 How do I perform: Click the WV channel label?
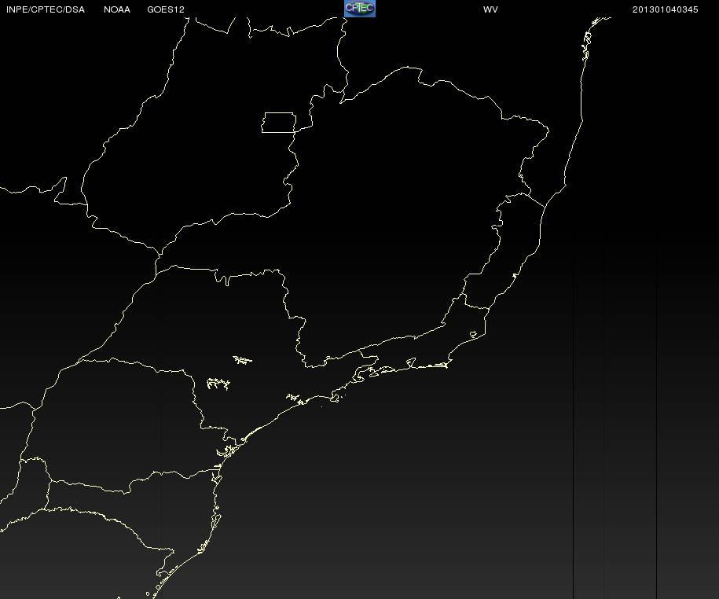pyautogui.click(x=490, y=9)
